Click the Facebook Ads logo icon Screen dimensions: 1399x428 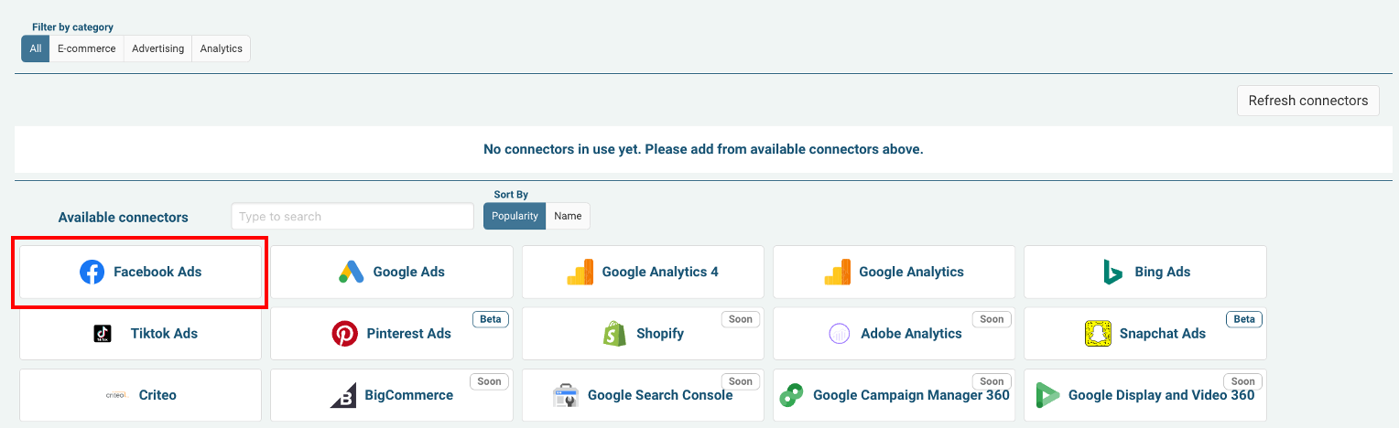click(92, 273)
